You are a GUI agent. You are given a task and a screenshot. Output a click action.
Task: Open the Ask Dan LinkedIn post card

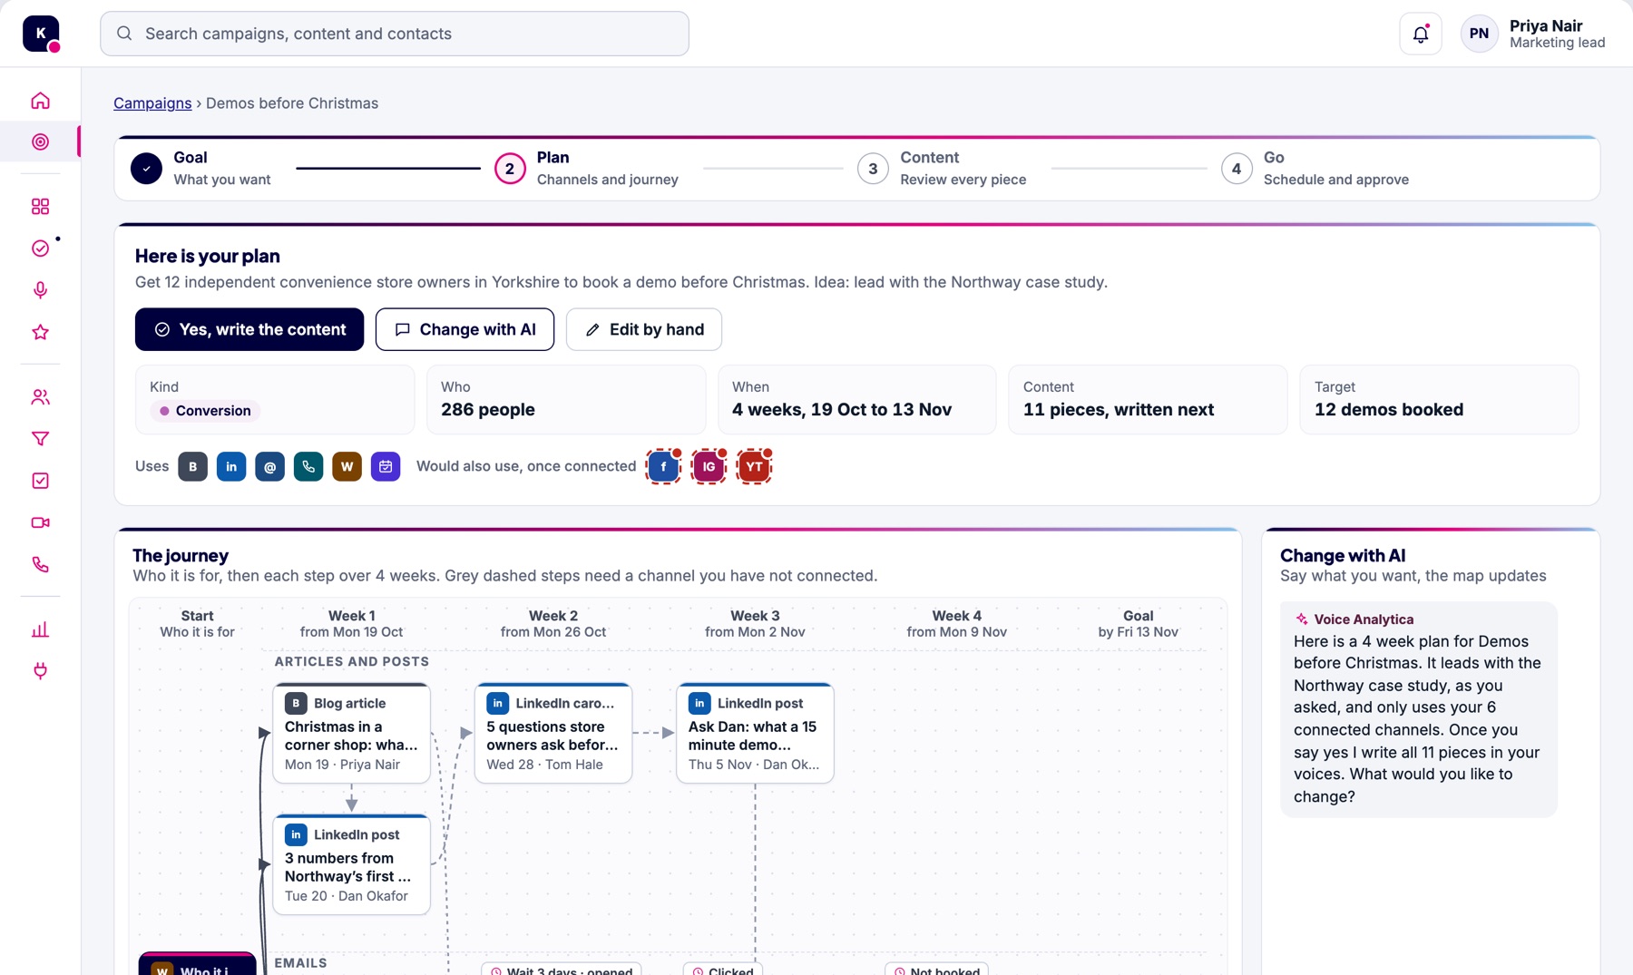tap(755, 733)
